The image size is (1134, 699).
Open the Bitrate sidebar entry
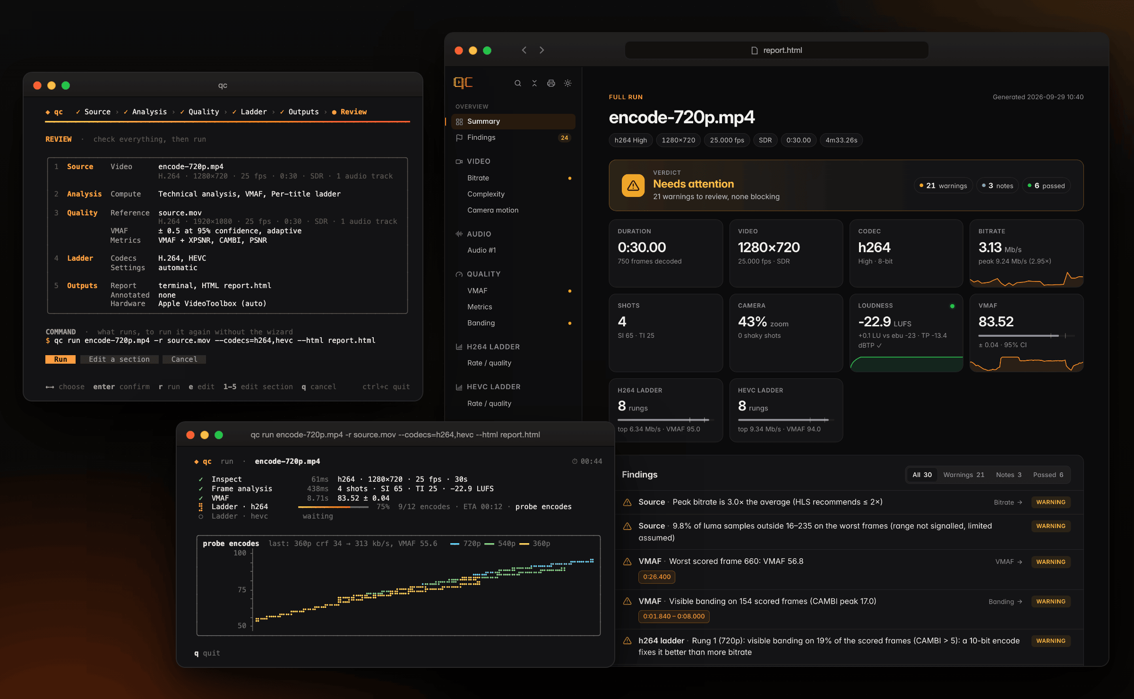click(513, 178)
